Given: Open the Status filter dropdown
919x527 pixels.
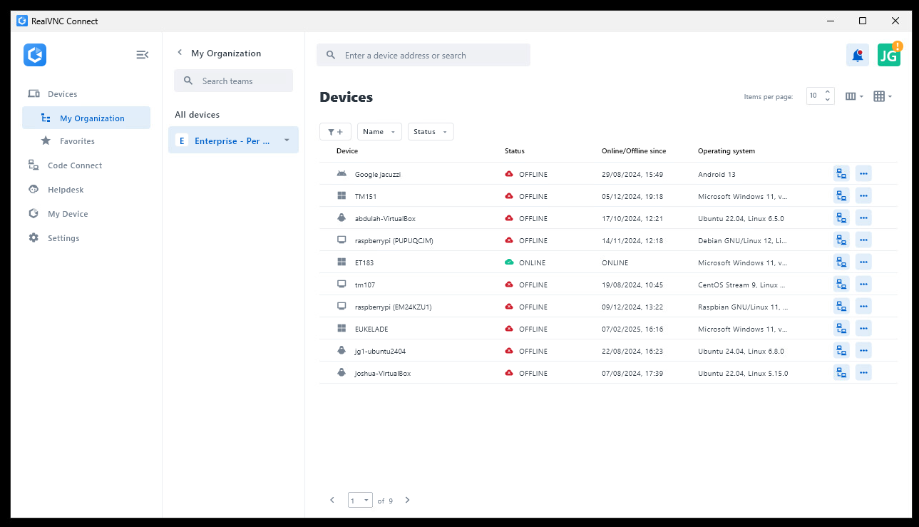Looking at the screenshot, I should [431, 132].
